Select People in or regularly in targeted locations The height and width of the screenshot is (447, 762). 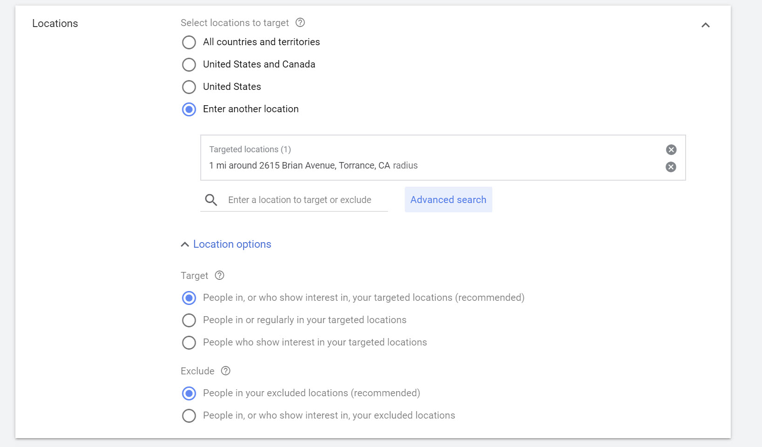pyautogui.click(x=189, y=320)
